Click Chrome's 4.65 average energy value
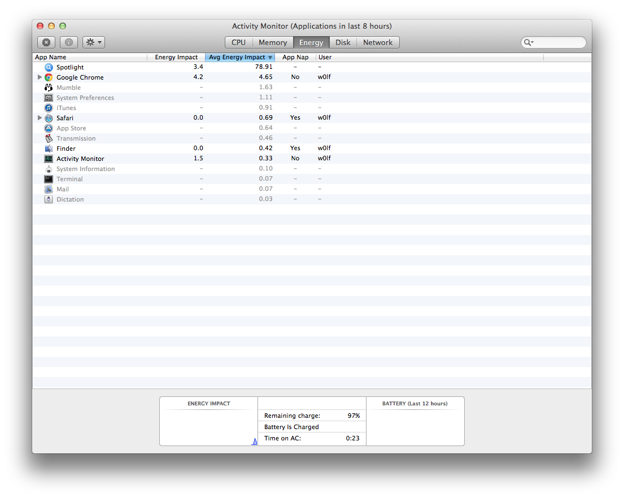Viewport: 624px width, 498px height. click(x=266, y=77)
